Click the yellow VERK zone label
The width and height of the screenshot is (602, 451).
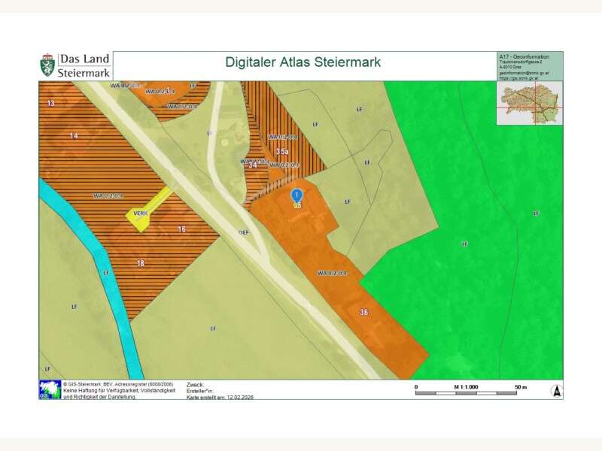[x=140, y=214]
